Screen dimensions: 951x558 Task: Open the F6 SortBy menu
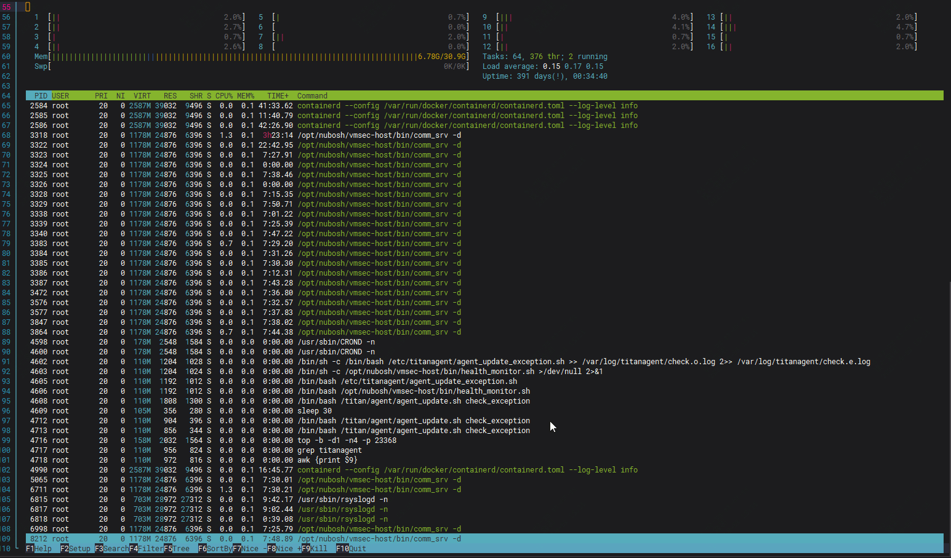(x=215, y=549)
